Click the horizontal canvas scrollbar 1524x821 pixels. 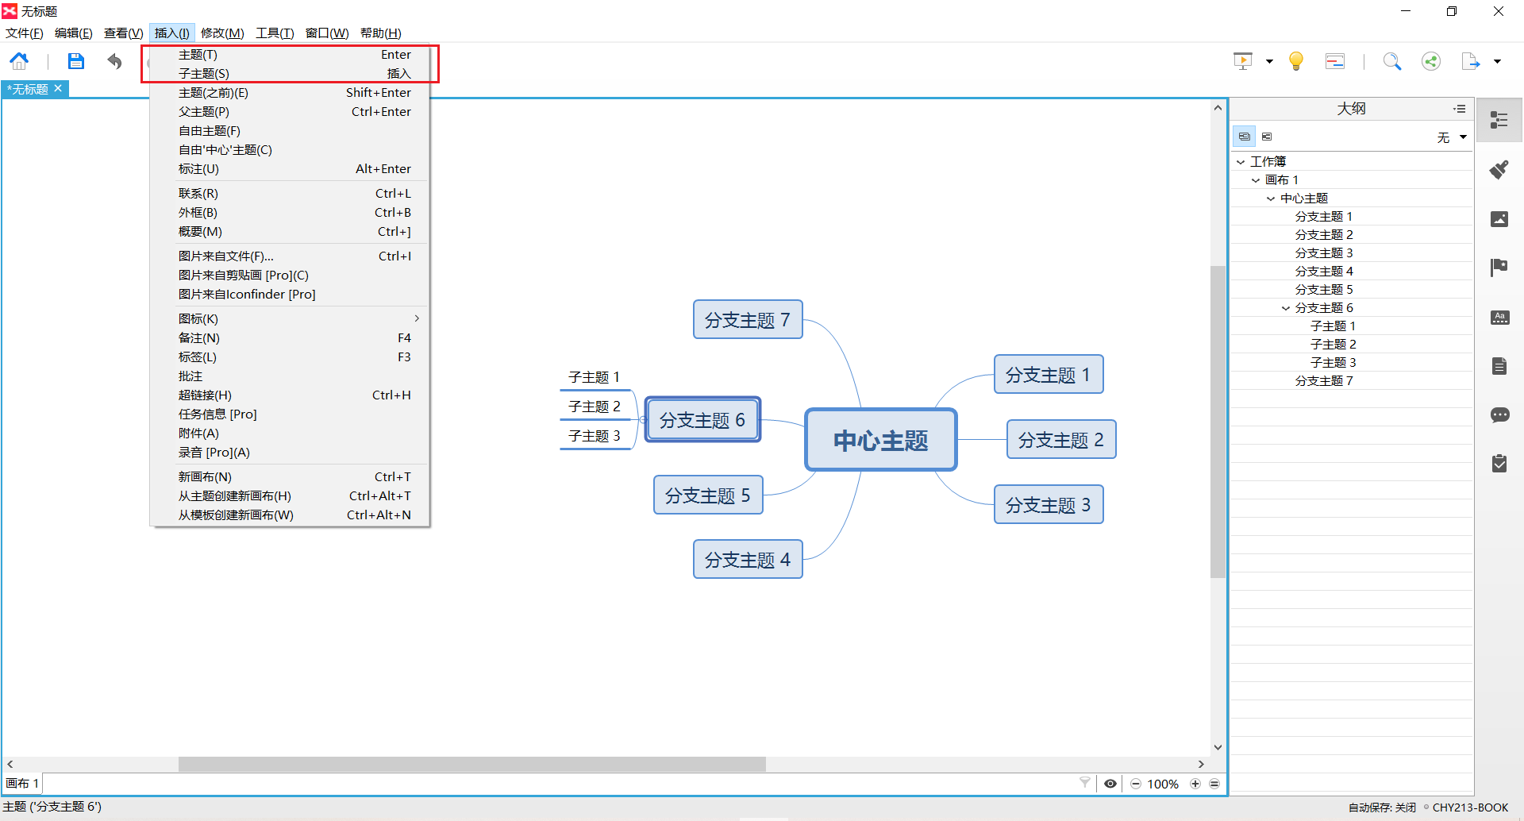tap(472, 764)
